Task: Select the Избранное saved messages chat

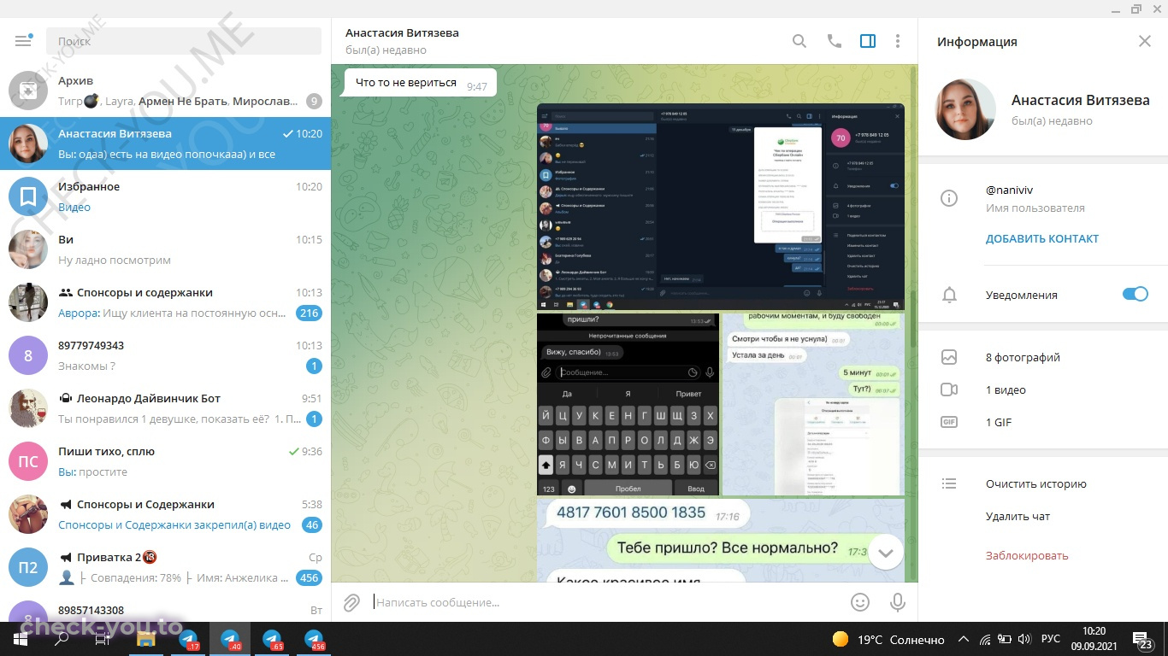Action: [165, 196]
